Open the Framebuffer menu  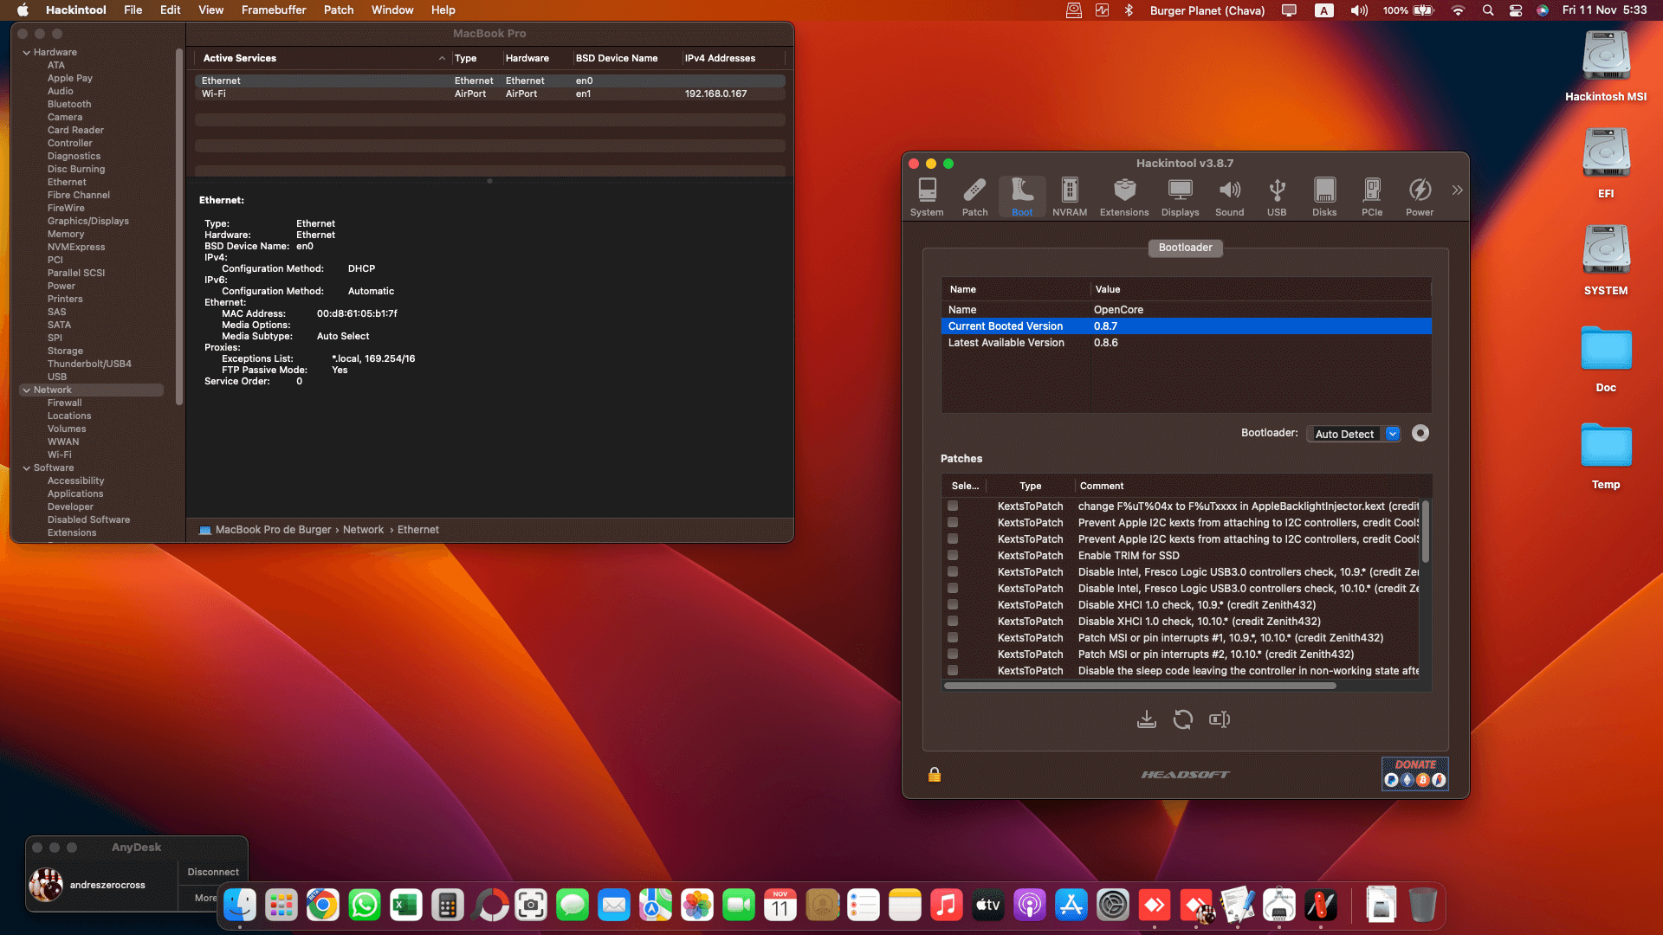(274, 10)
